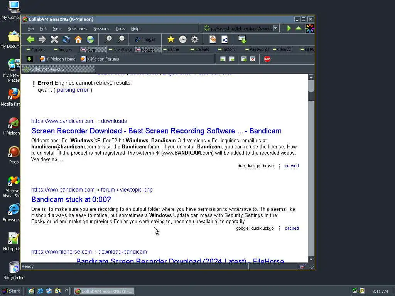The height and width of the screenshot is (296, 395).
Task: Expand the quick launch chevron on taskbar
Action: (x=66, y=290)
